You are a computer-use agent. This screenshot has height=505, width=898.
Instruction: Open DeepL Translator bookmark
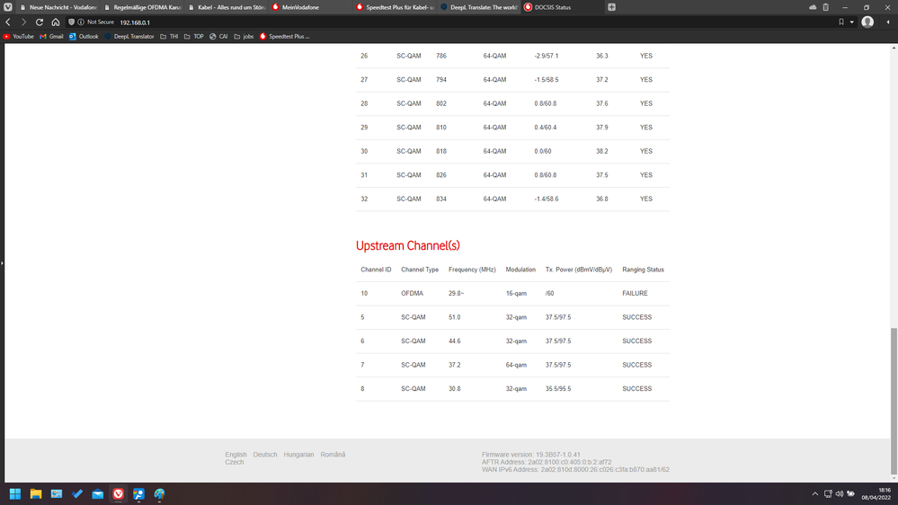129,36
